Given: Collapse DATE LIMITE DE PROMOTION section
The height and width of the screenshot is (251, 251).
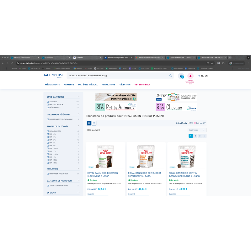Looking at the screenshot, I should tap(78, 180).
